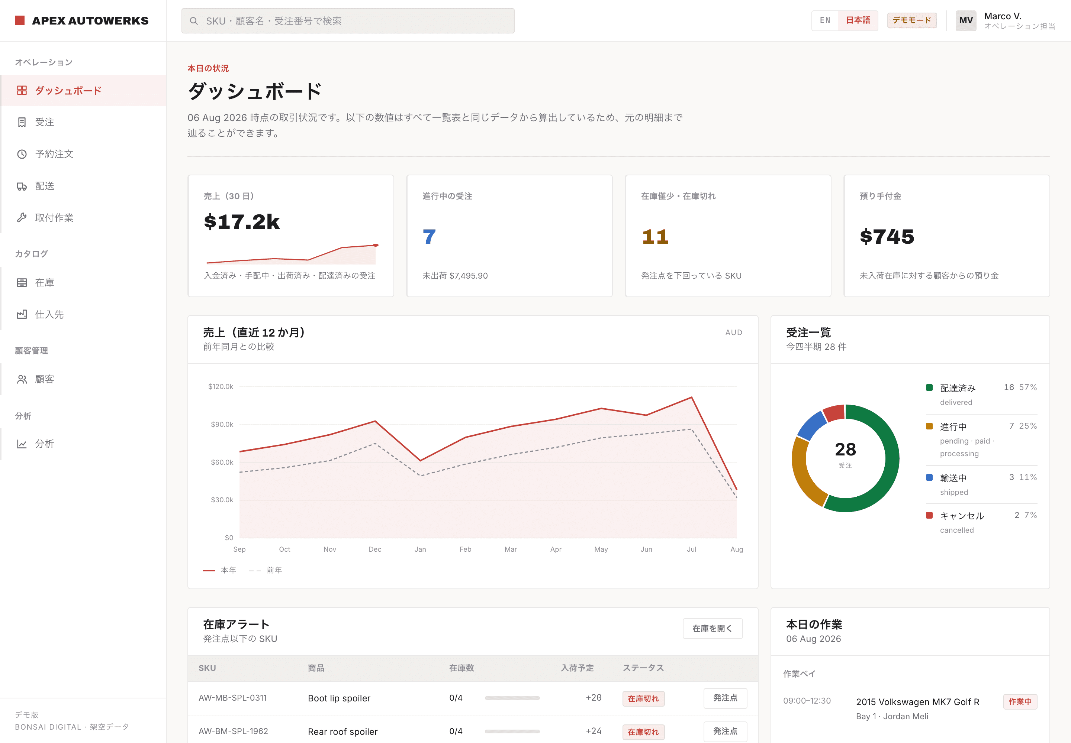Screen dimensions: 1071x743
Task: Click the 顧客 people icon
Action: coord(22,379)
